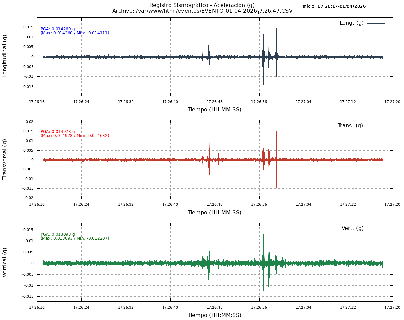Click the red Trans. legend line sample
The height and width of the screenshot is (320, 404).
[x=376, y=126]
